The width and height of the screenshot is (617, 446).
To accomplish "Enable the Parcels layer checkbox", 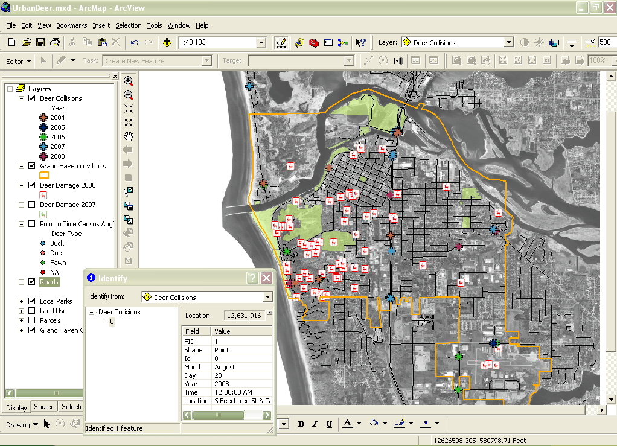I will [32, 320].
